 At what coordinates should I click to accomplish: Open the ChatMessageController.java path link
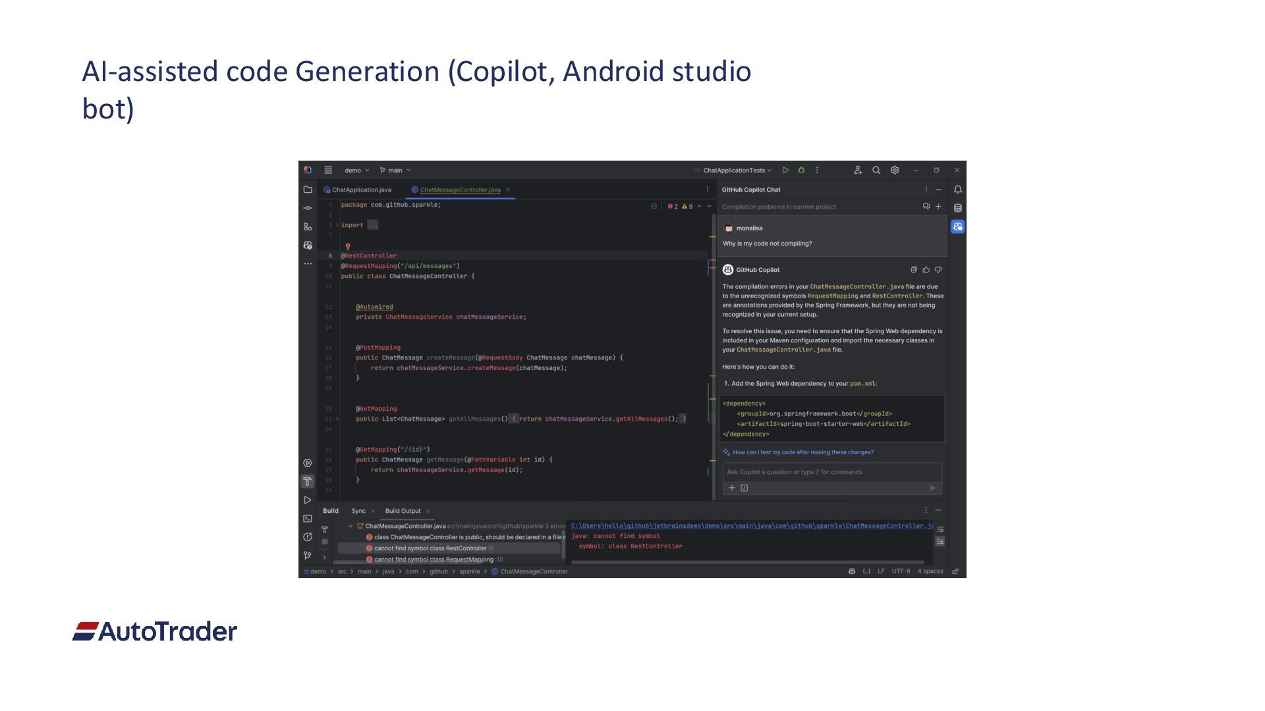[752, 526]
